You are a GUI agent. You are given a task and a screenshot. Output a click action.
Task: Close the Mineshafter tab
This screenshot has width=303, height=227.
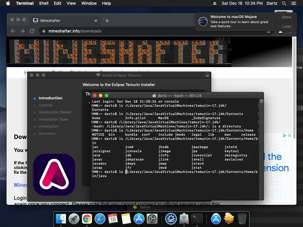[96, 21]
